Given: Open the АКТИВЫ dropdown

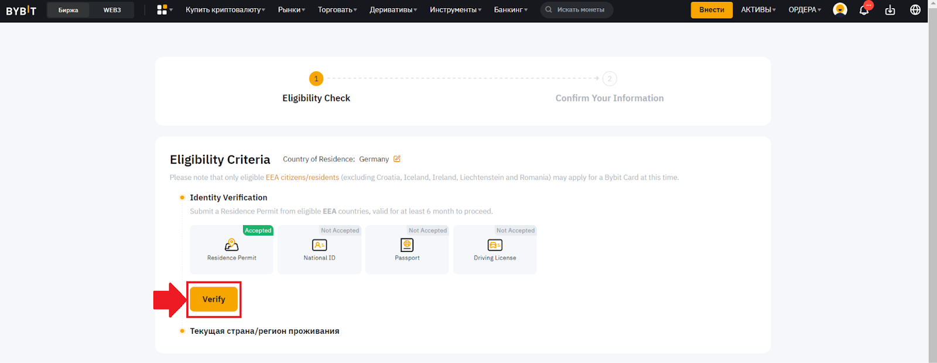Looking at the screenshot, I should click(x=758, y=10).
